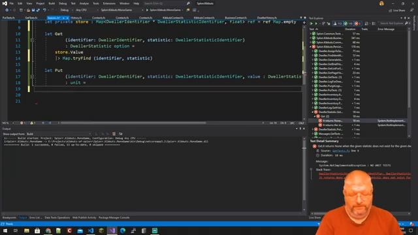Switch to the BusinessContext.fs editor tab
The image size is (418, 235).
(236, 18)
